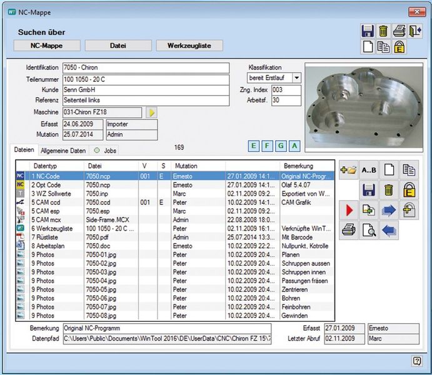The image size is (432, 375).
Task: Select the 5 CAM ccd row
Action: pos(175,202)
